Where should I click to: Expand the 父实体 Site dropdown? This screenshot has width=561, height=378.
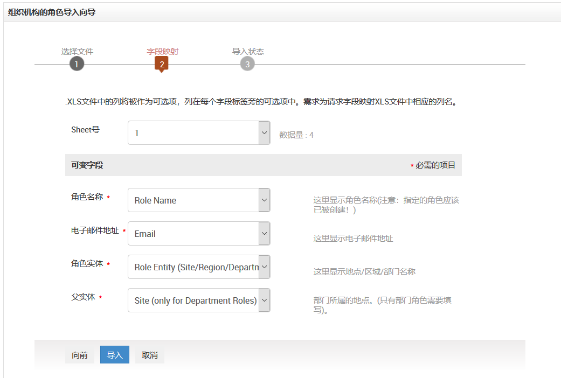pyautogui.click(x=199, y=300)
